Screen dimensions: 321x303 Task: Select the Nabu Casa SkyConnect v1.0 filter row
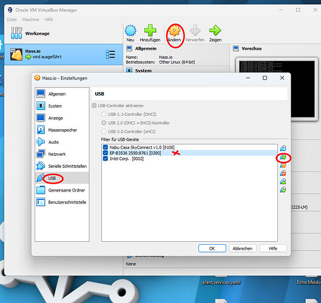[x=189, y=147]
